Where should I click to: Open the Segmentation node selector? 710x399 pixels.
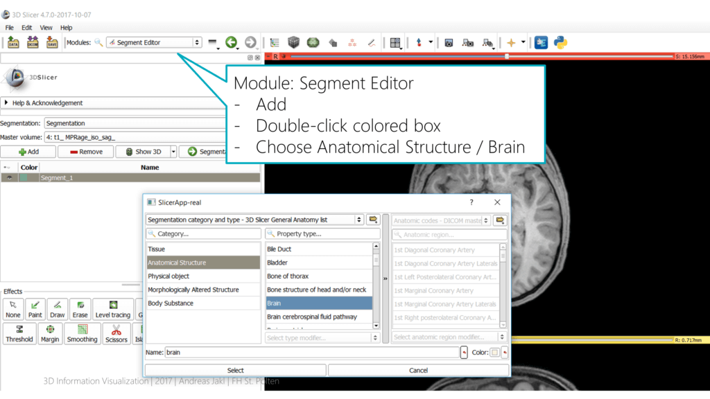click(135, 123)
